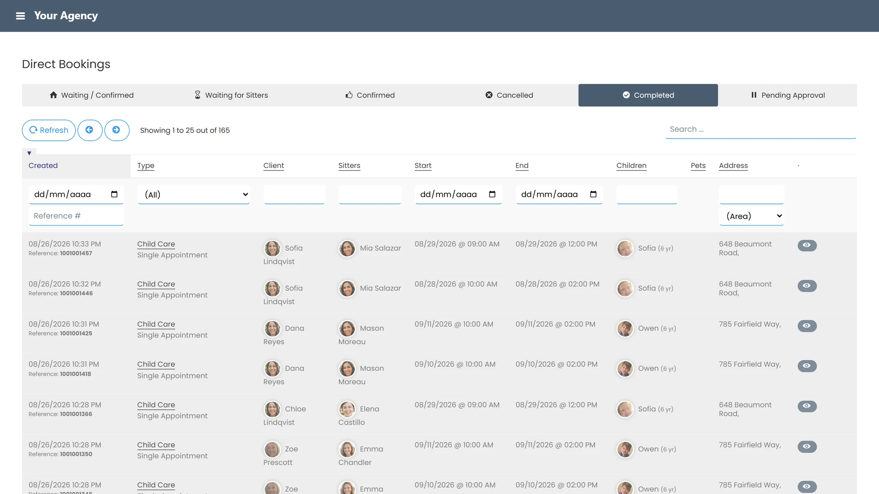Toggle sort arrow above Created column
The height and width of the screenshot is (494, 879).
29,153
